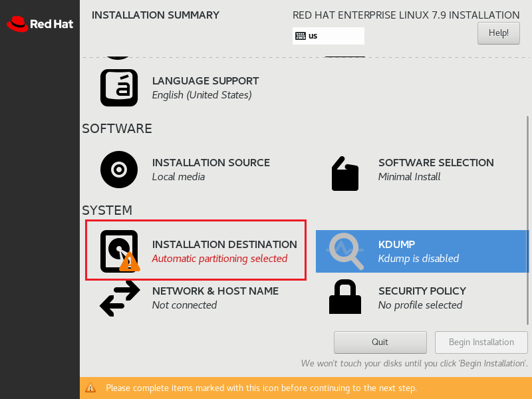Click the Network & Host Name arrows icon
The width and height of the screenshot is (532, 399).
click(120, 298)
